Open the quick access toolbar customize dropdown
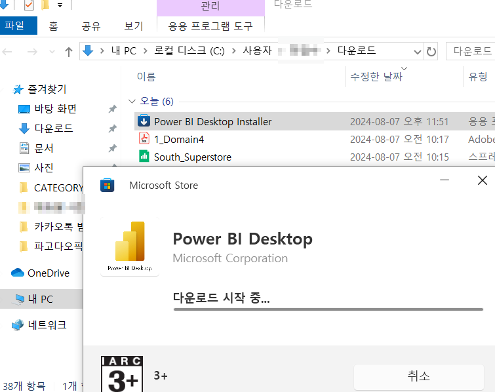Screen dimensions: 495x392 60,5
